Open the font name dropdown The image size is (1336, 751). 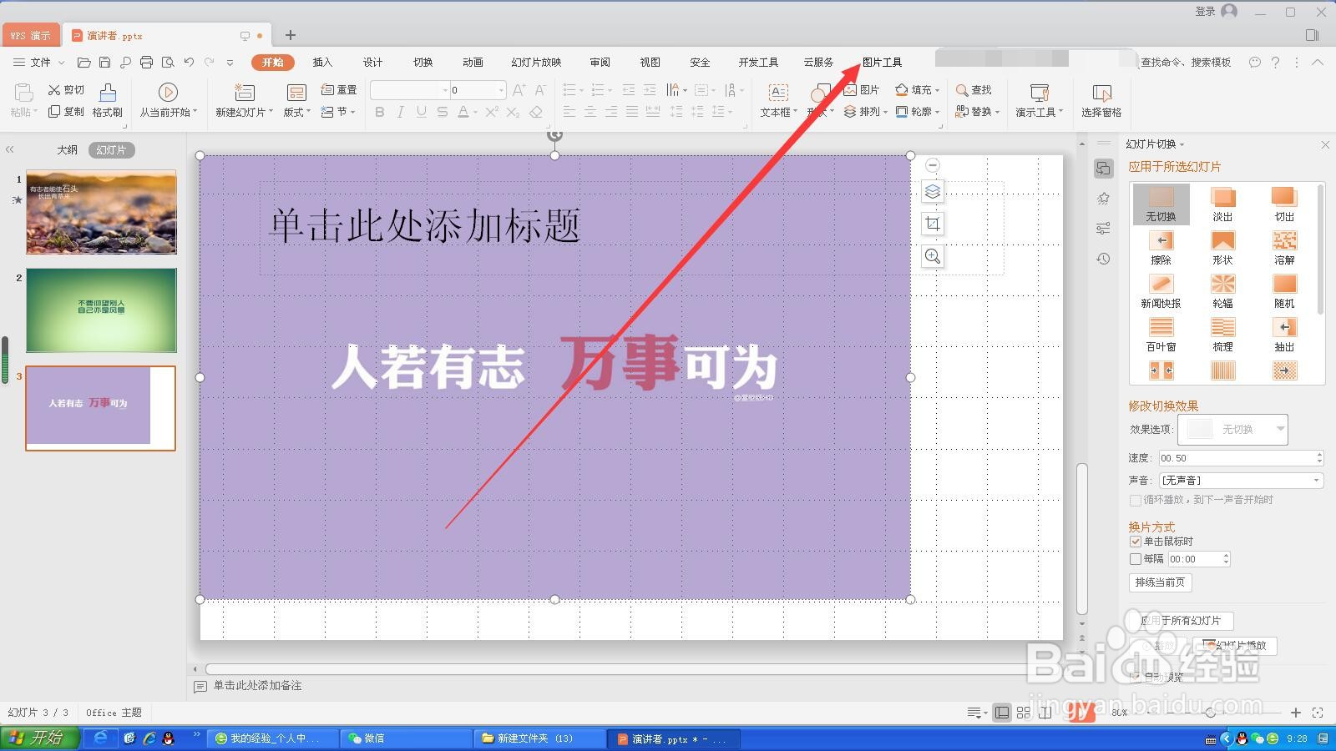point(445,89)
